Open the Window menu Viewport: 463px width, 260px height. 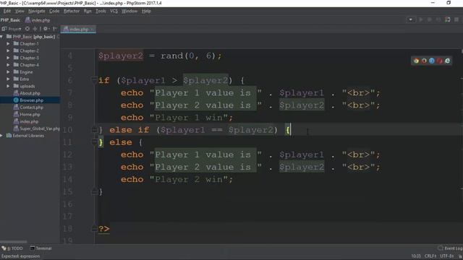129,11
